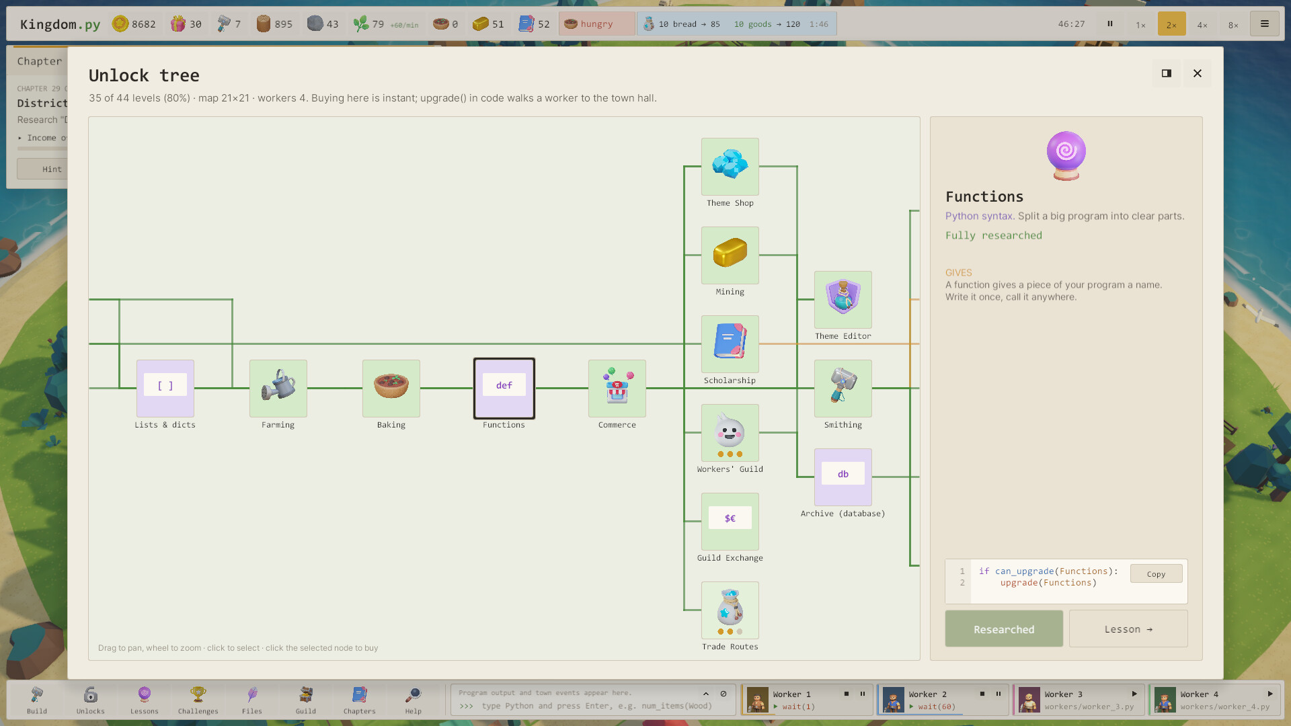The image size is (1291, 726).
Task: Select the Farming watering can node
Action: [278, 389]
